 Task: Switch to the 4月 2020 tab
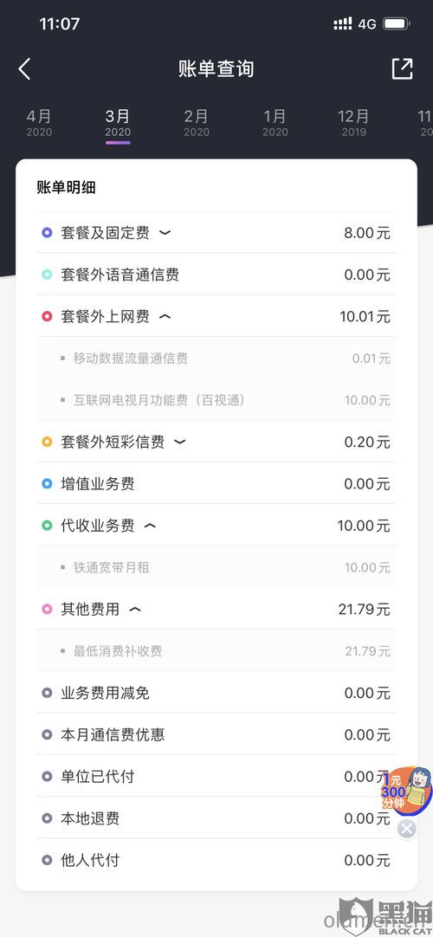[40, 122]
